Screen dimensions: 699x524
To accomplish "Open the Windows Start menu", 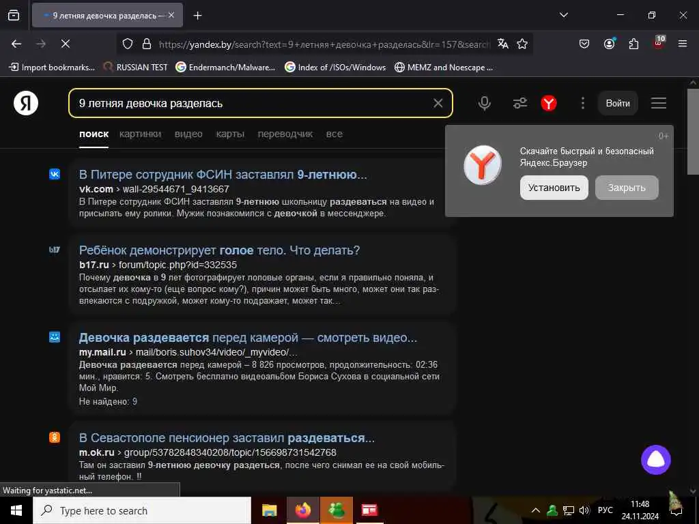I will click(16, 510).
